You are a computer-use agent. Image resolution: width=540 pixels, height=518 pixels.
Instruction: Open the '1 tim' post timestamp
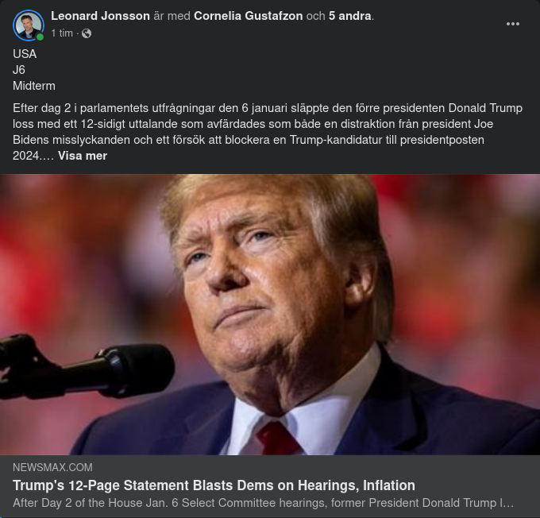click(x=62, y=33)
